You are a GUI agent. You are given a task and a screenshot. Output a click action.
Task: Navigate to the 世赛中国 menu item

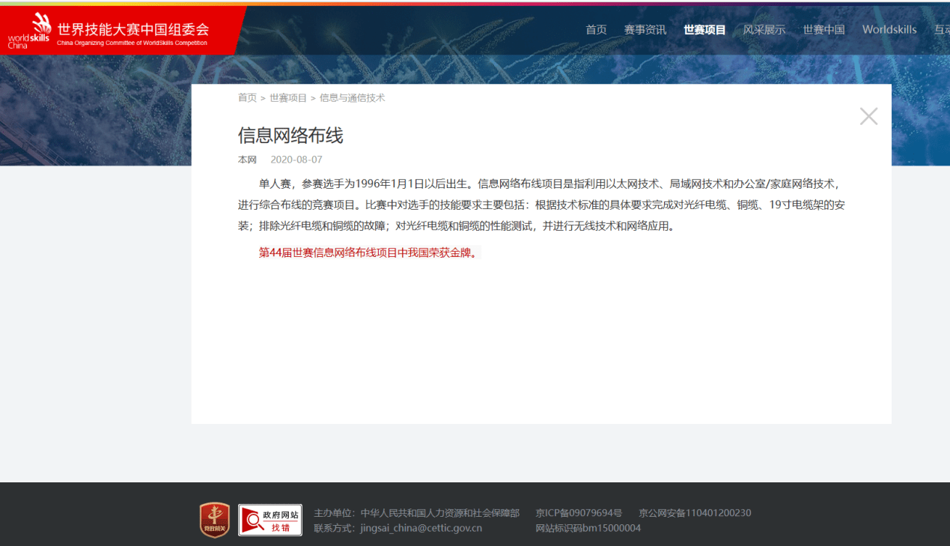tap(823, 30)
